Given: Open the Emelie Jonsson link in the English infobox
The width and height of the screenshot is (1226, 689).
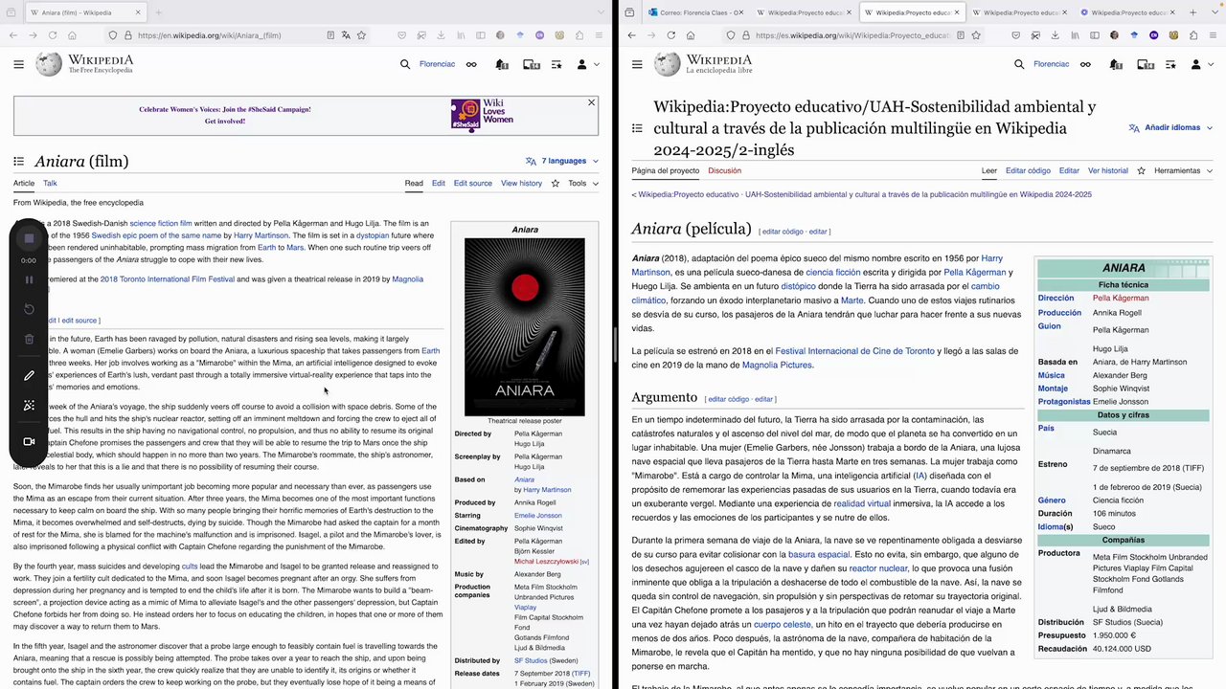Looking at the screenshot, I should (538, 515).
